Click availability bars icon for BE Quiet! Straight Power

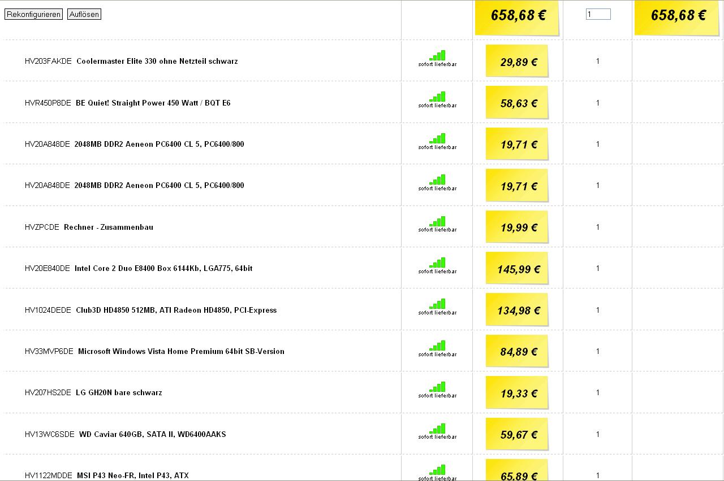tap(437, 100)
